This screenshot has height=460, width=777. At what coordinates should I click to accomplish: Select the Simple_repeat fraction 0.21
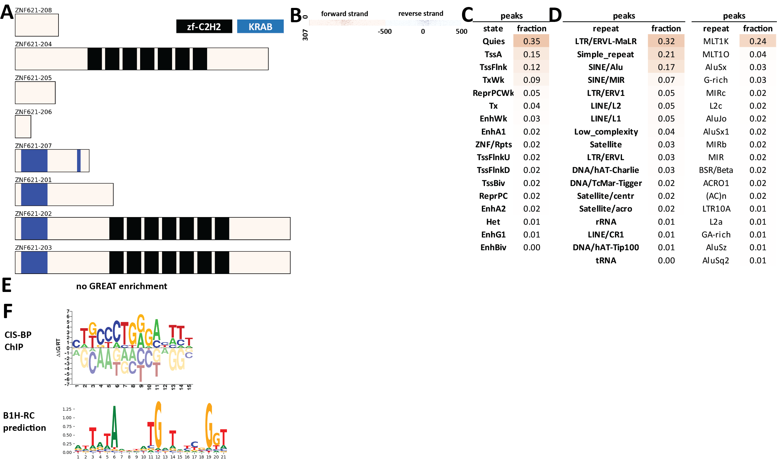click(x=666, y=54)
